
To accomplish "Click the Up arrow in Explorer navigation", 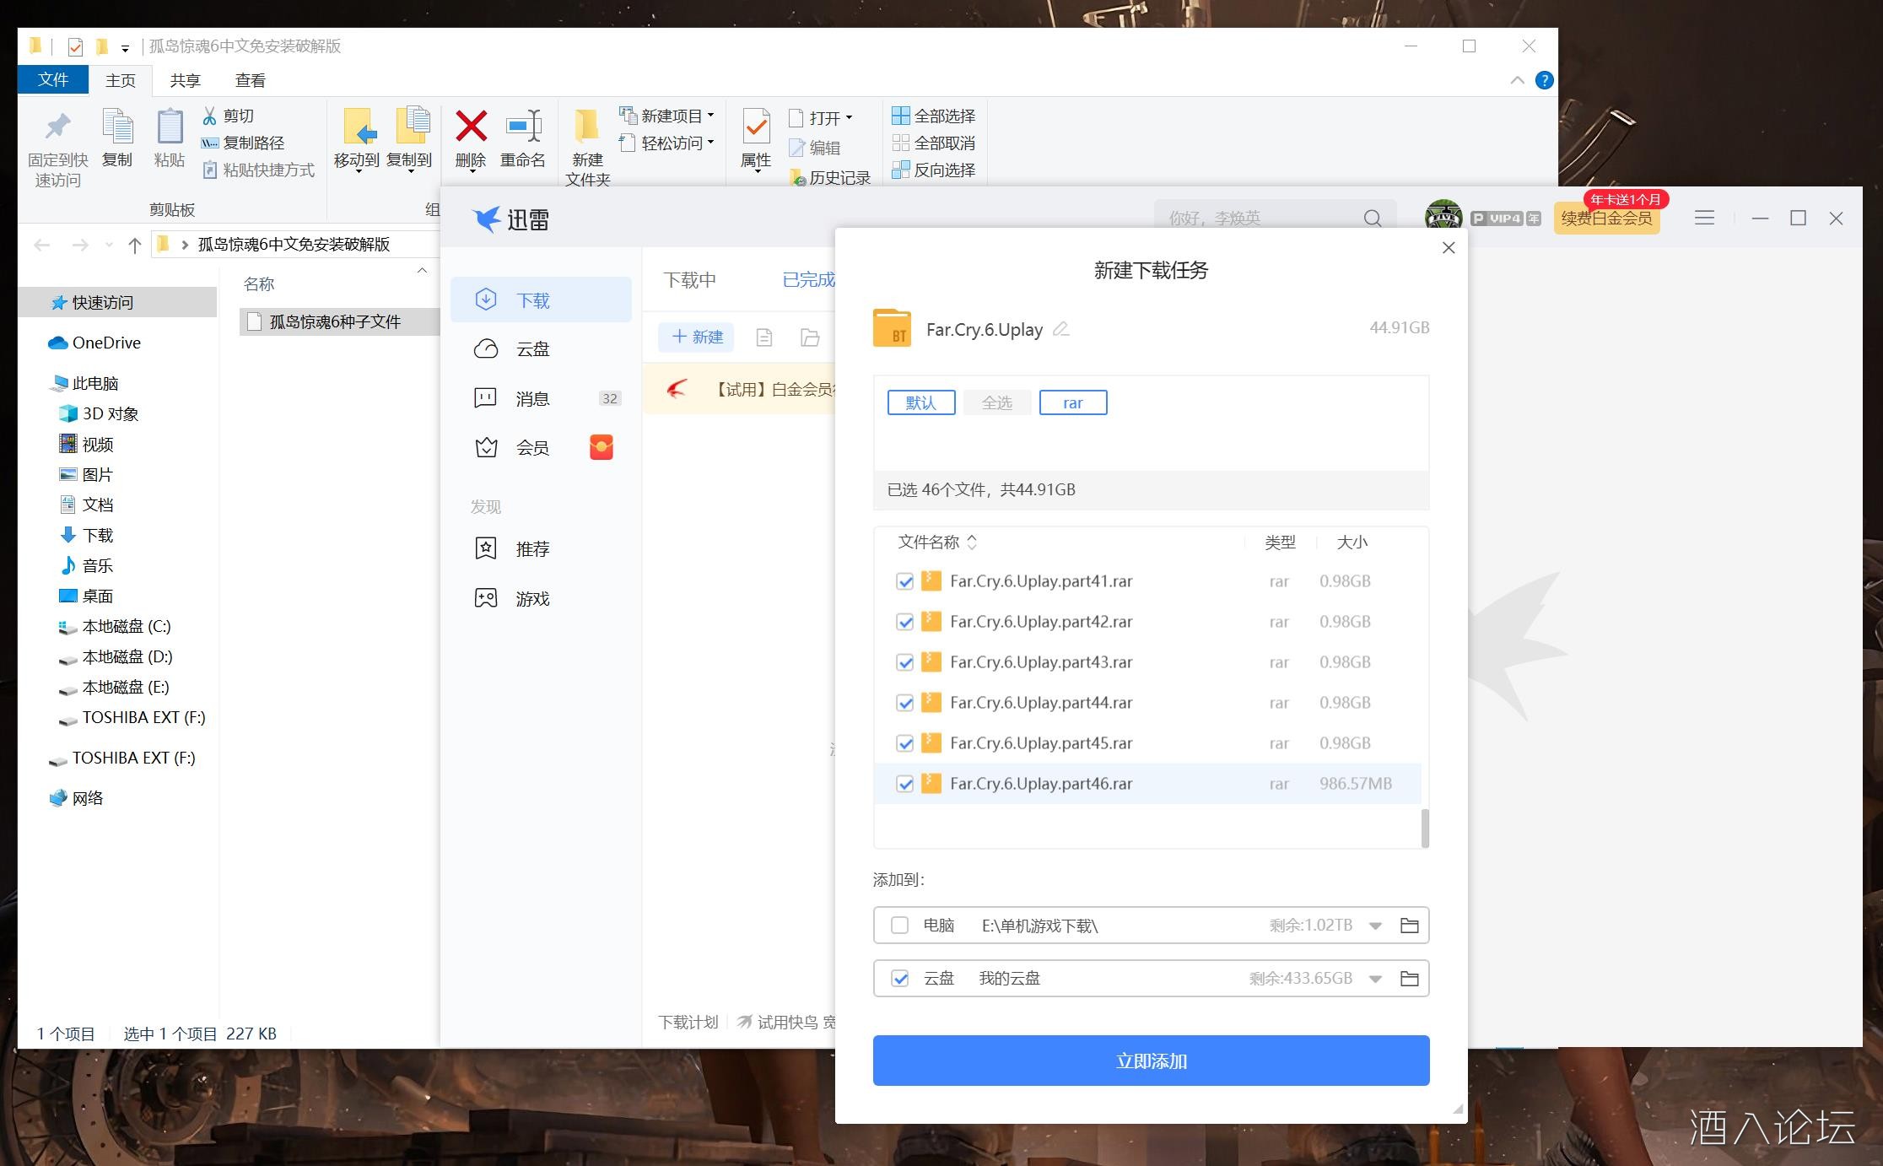I will click(x=134, y=245).
